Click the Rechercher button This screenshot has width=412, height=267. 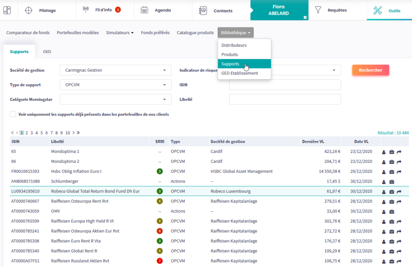[370, 70]
